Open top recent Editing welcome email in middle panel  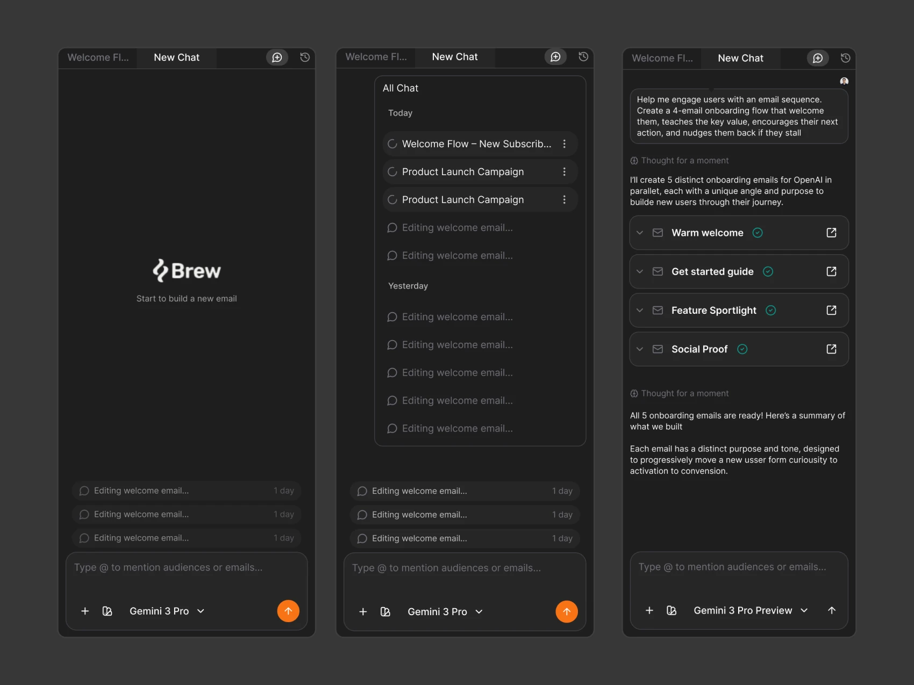pos(465,491)
